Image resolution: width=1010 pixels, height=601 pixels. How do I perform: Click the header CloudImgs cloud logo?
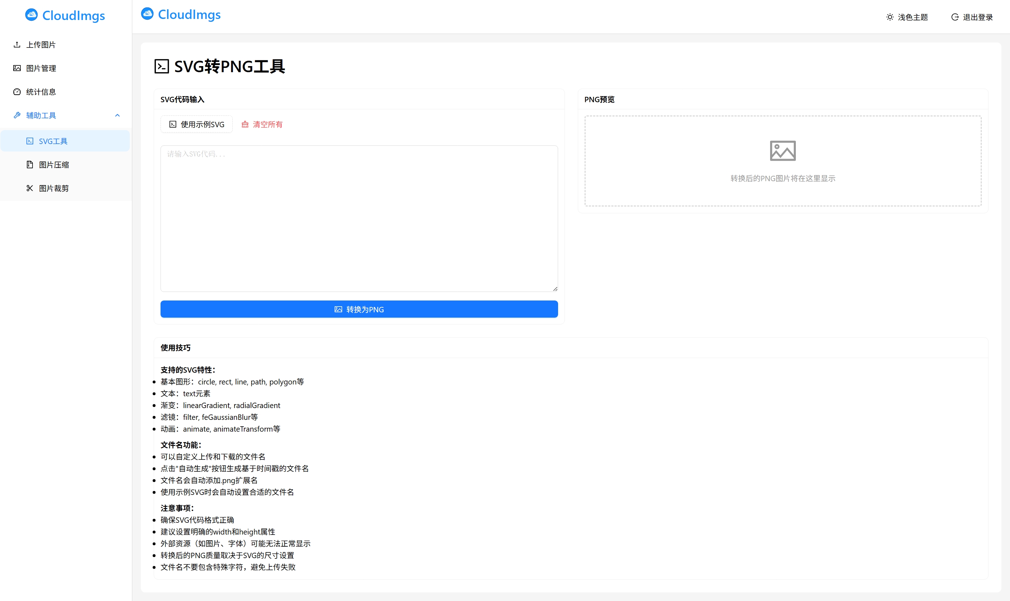147,14
